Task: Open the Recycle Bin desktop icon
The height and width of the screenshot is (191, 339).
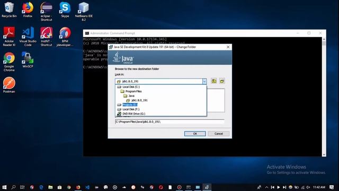Action: click(9, 10)
